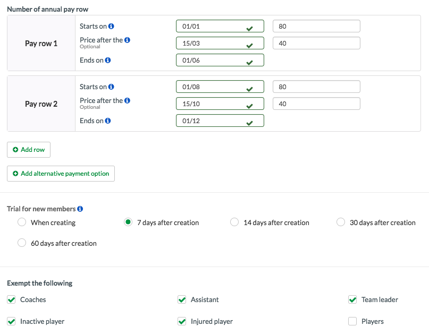Enable the Players exemption checkbox

pyautogui.click(x=352, y=321)
